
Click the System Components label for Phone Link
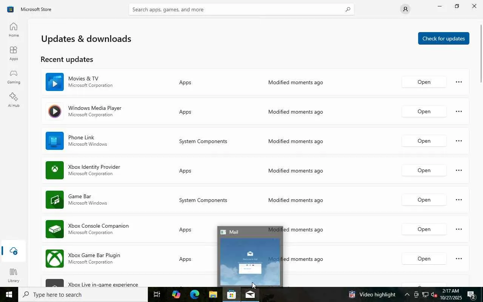[203, 141]
